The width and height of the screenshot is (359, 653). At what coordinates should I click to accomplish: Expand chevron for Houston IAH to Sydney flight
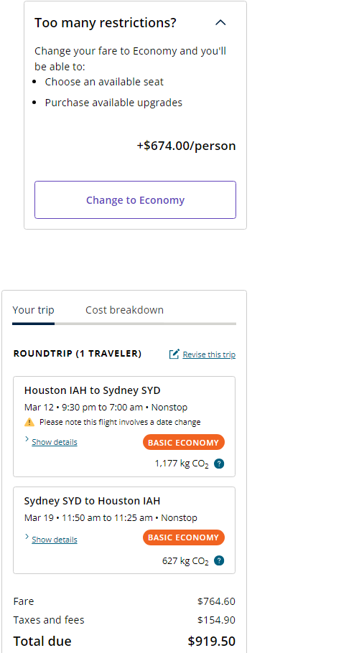tap(27, 439)
